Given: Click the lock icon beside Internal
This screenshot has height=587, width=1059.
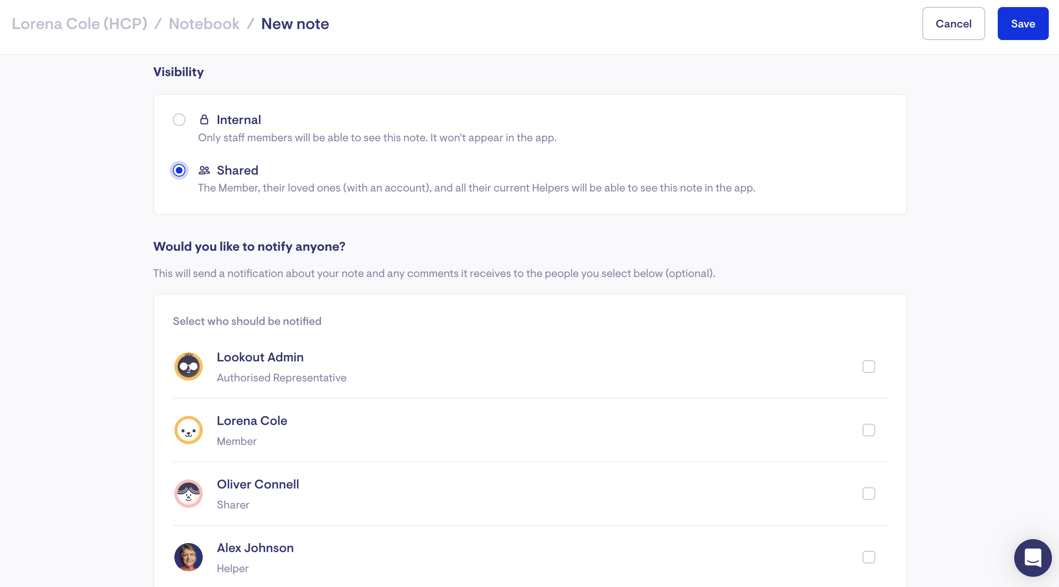Looking at the screenshot, I should [204, 120].
